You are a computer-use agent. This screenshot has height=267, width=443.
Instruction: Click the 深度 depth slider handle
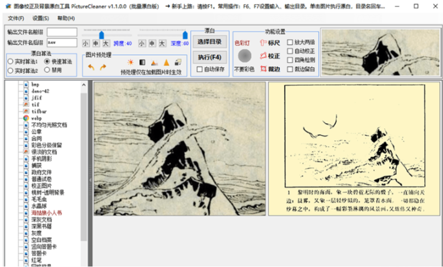click(185, 35)
